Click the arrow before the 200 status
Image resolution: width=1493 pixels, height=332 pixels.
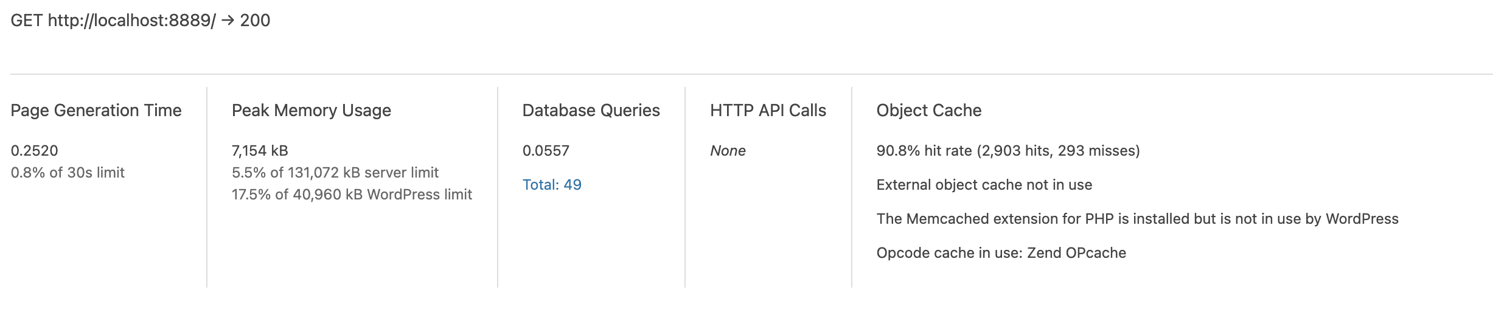point(228,21)
